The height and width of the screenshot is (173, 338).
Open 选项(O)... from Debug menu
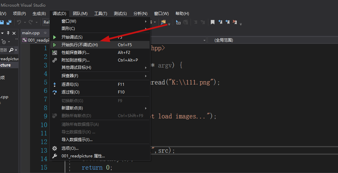pos(100,148)
